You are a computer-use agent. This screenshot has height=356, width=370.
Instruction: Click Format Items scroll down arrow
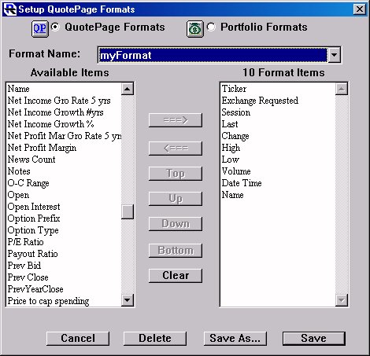click(x=342, y=299)
